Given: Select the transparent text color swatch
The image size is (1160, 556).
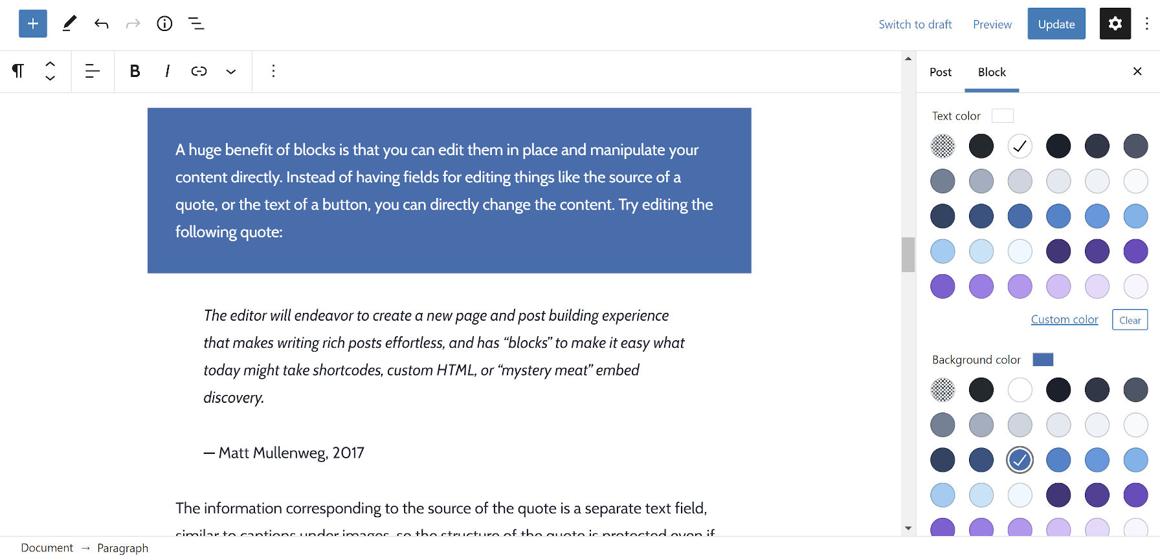Looking at the screenshot, I should coord(942,146).
